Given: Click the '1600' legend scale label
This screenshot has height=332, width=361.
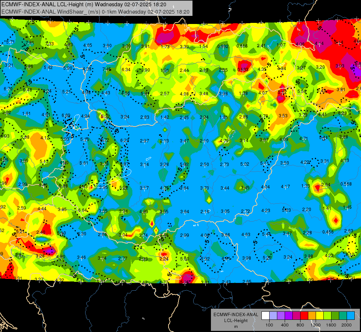Looking at the screenshot, I should pyautogui.click(x=331, y=325).
